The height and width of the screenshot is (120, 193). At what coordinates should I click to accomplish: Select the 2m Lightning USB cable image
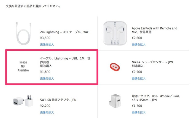click(23, 33)
